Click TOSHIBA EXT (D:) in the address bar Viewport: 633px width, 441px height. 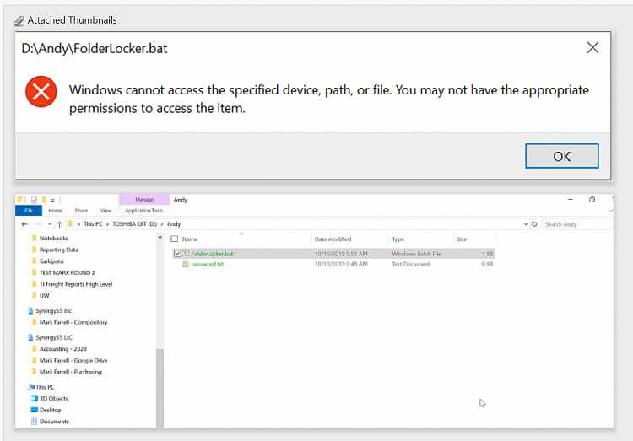134,224
